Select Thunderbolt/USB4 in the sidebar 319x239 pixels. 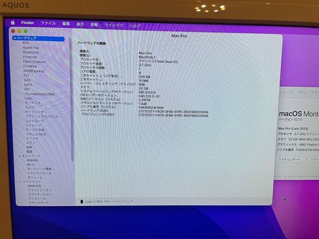(39, 94)
